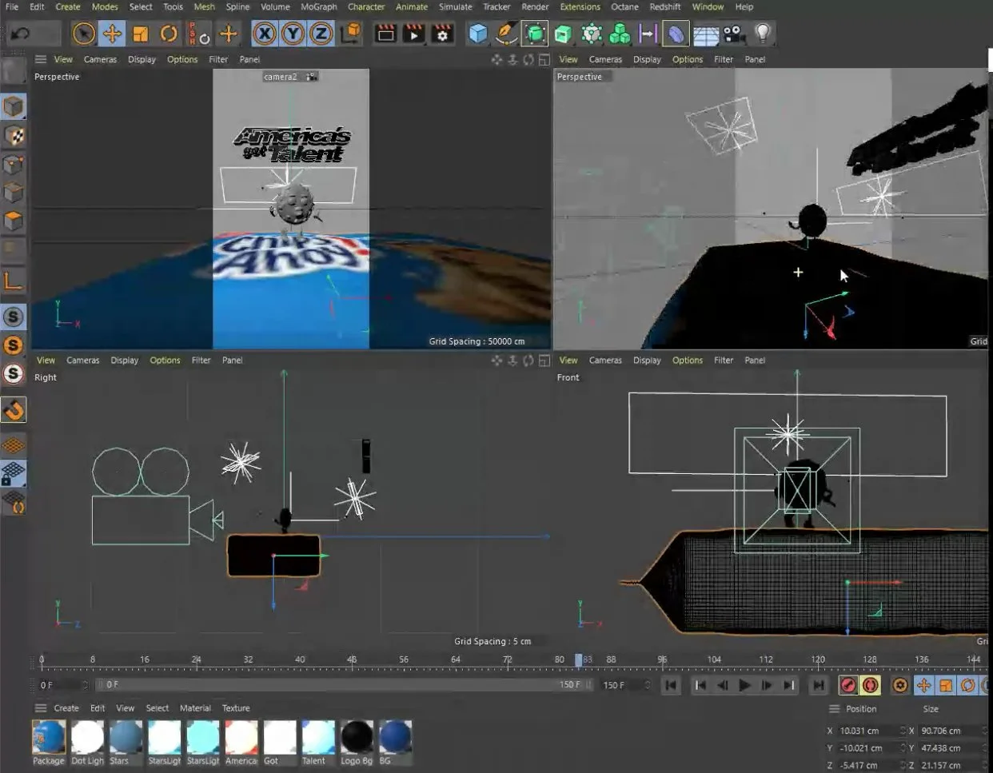Activate the Scale tool in top toolbar
The height and width of the screenshot is (773, 993).
(141, 34)
